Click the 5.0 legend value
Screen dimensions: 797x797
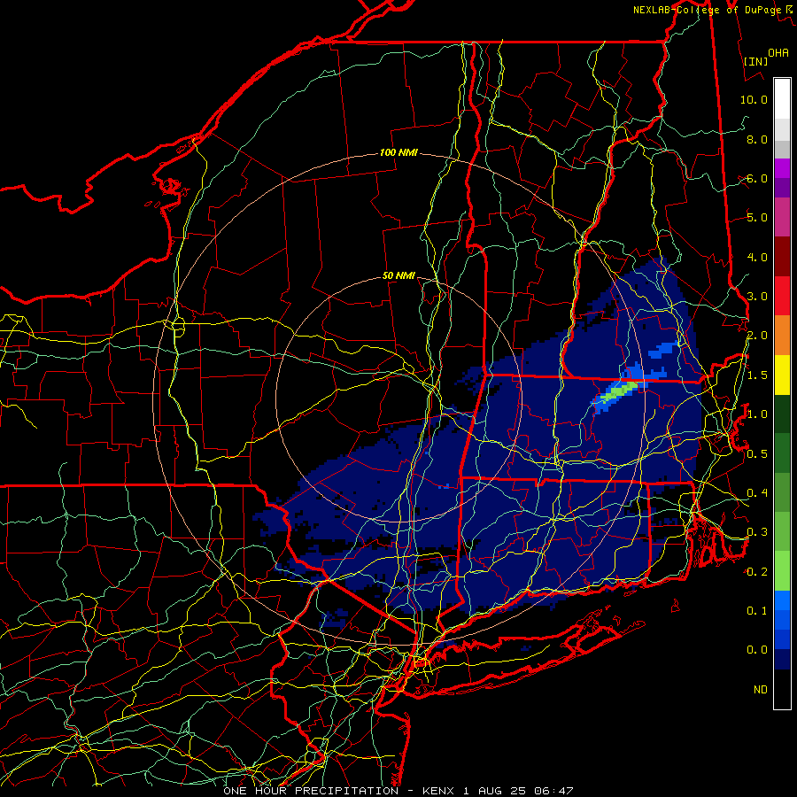coord(757,218)
